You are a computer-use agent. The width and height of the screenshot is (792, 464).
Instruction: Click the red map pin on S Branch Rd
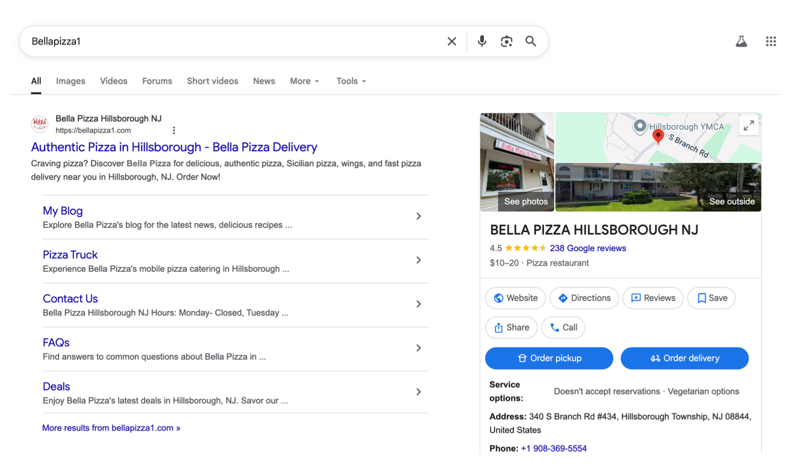click(x=658, y=136)
